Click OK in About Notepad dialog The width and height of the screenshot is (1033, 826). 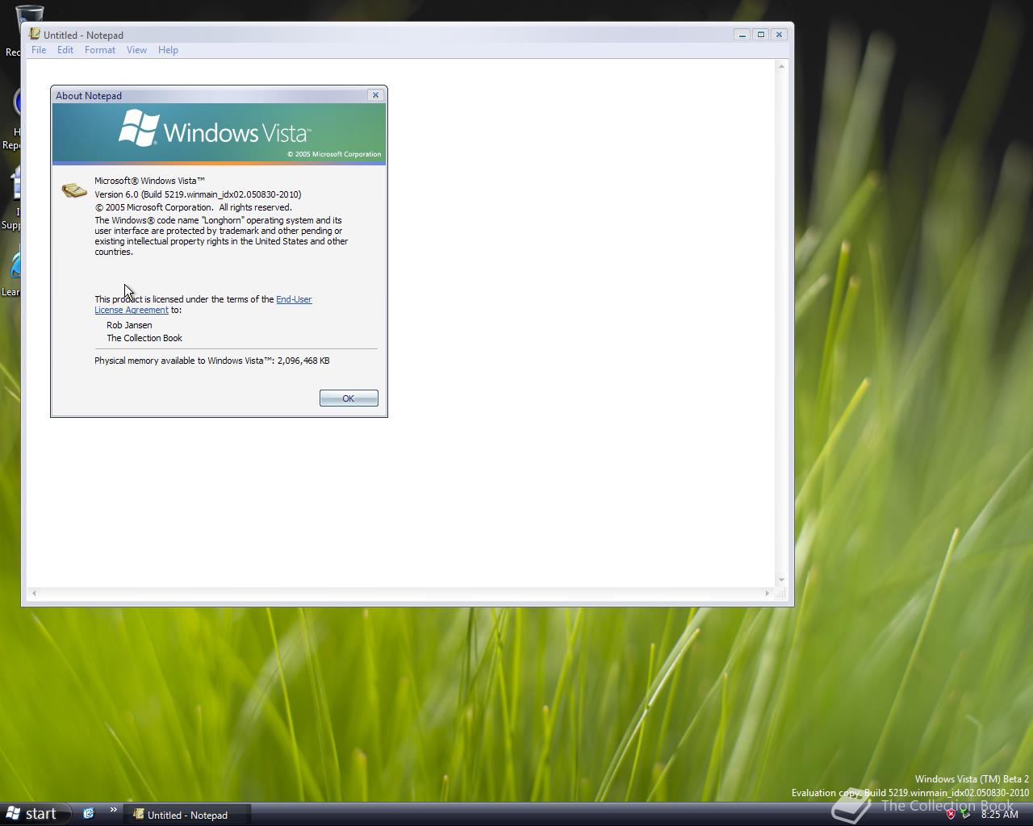point(349,398)
